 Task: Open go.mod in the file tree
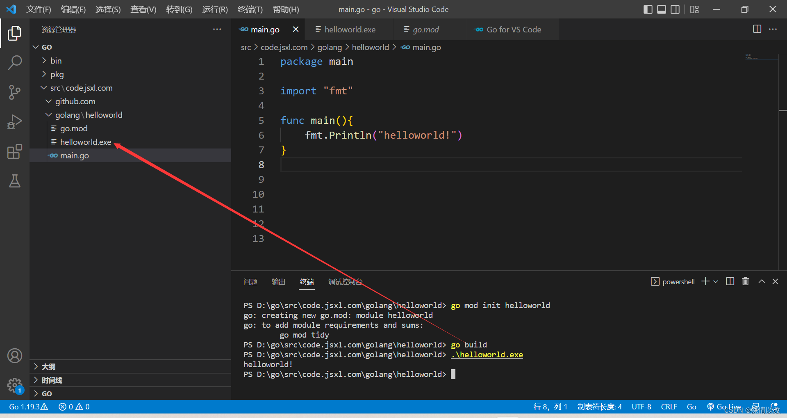click(130, 128)
